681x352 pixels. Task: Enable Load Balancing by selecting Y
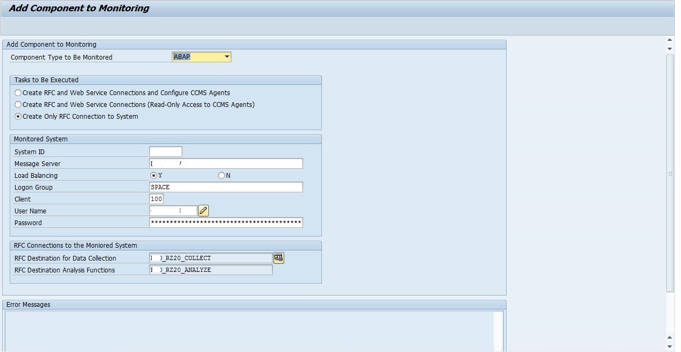(x=155, y=175)
